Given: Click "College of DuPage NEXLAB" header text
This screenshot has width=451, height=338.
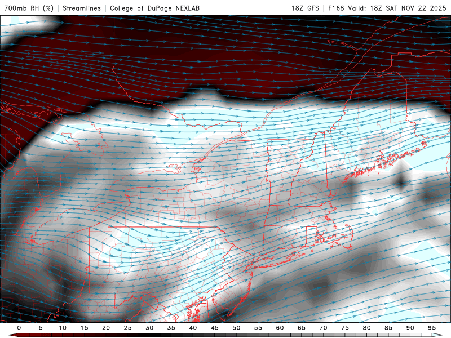Looking at the screenshot, I should (154, 8).
